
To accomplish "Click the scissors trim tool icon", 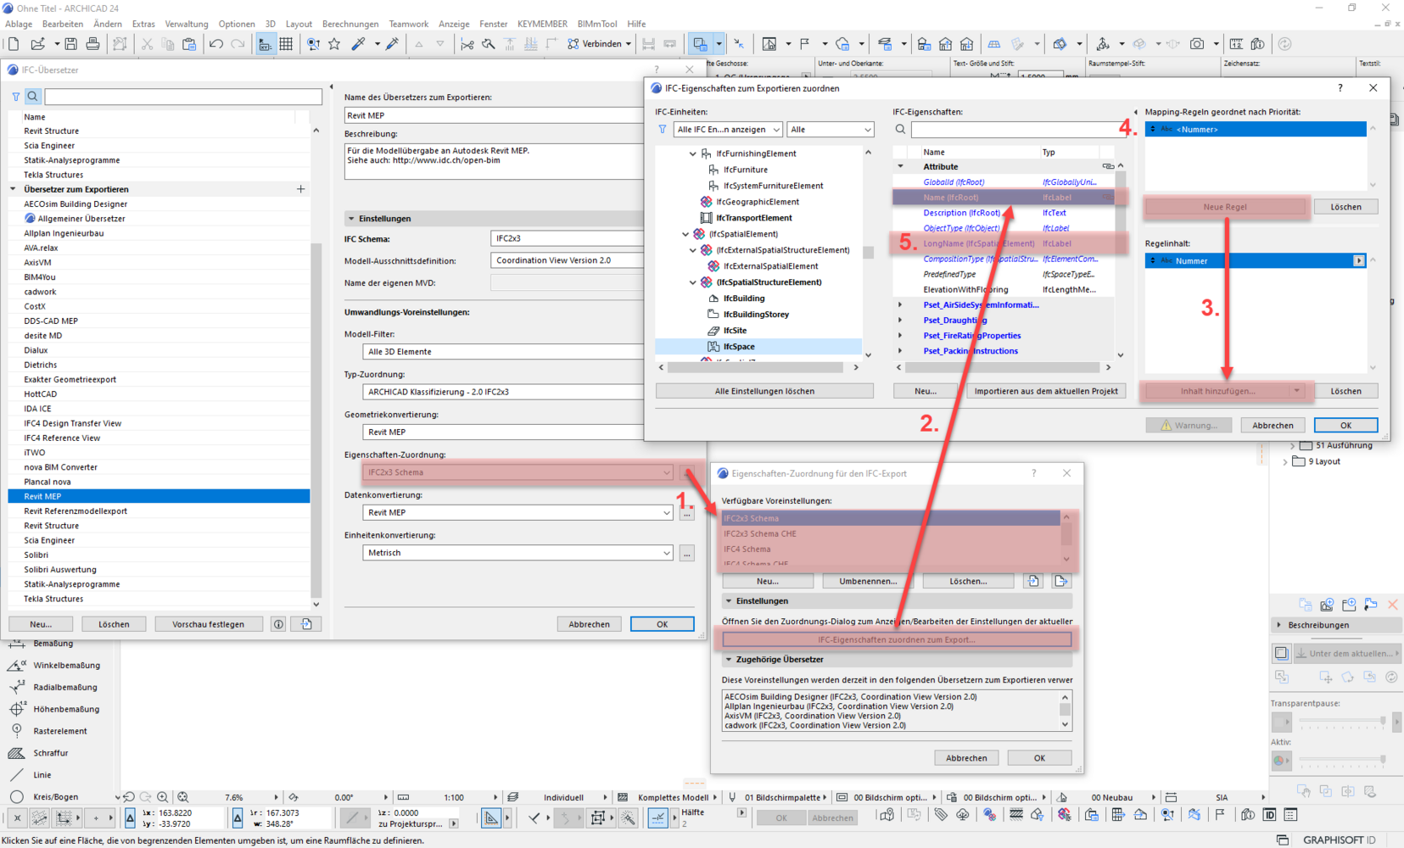I will click(467, 44).
